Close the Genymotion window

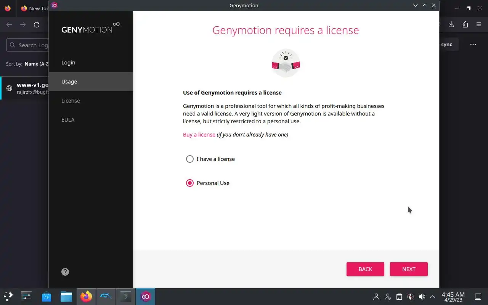(434, 5)
